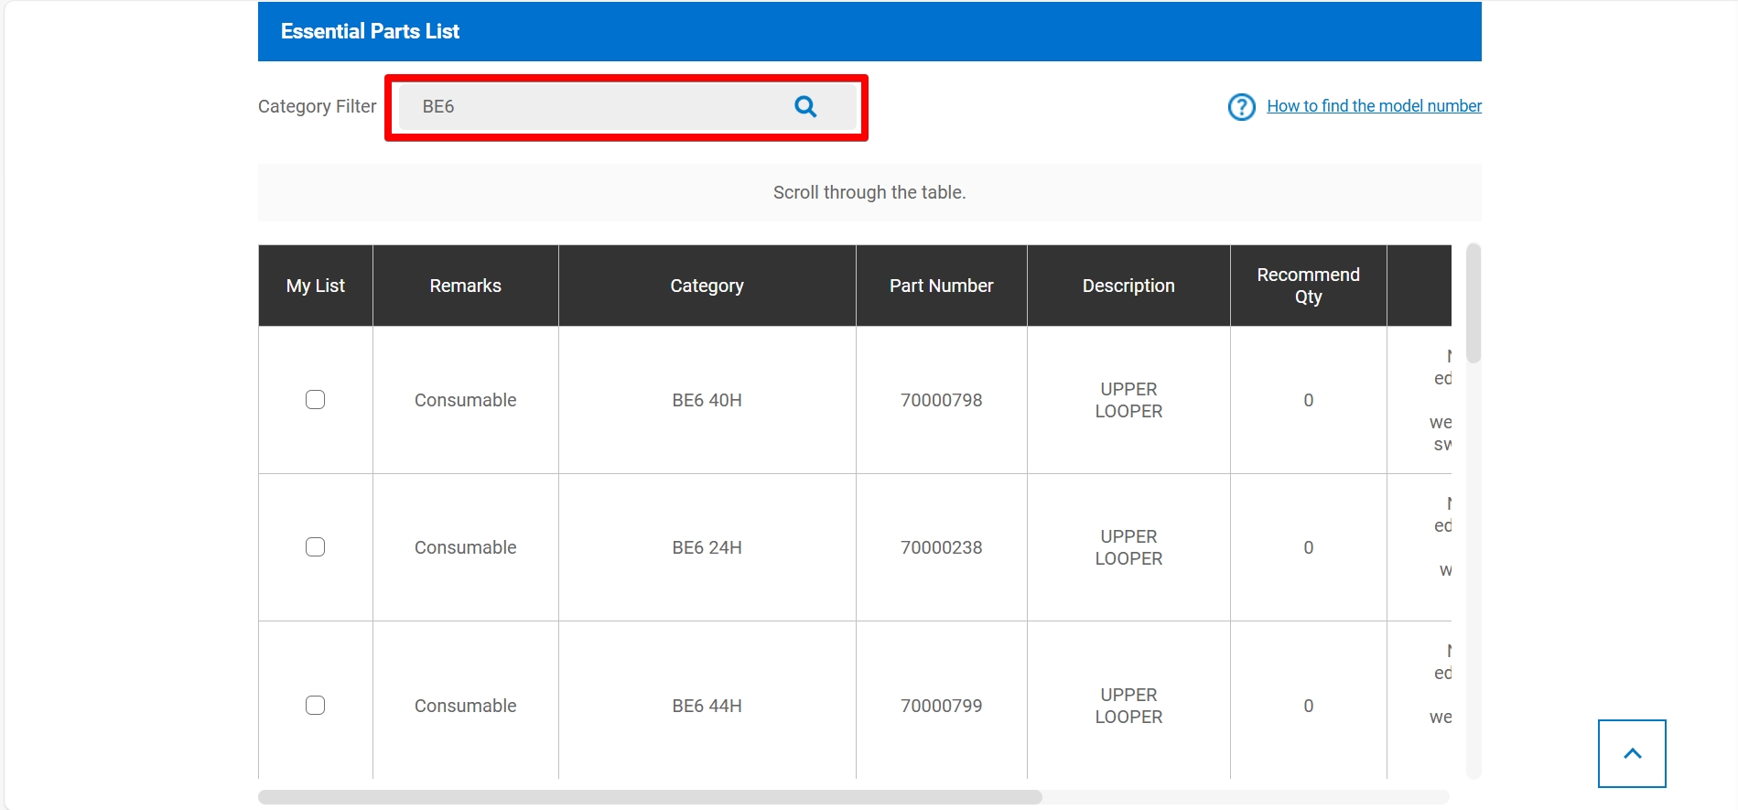Select the Category column header
The width and height of the screenshot is (1738, 810).
coord(707,286)
